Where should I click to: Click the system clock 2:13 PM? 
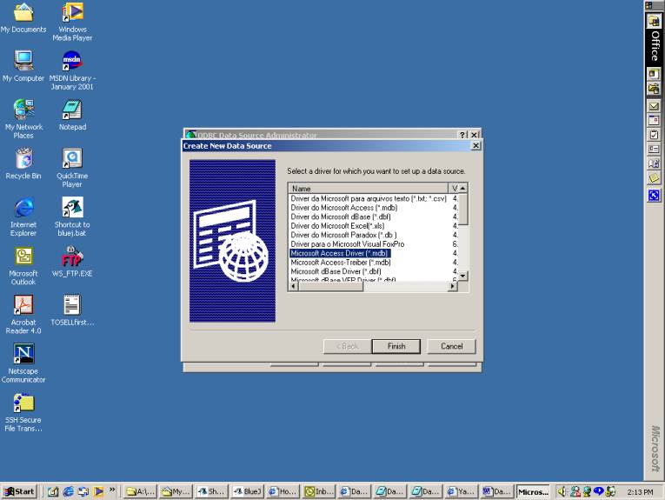[x=640, y=492]
